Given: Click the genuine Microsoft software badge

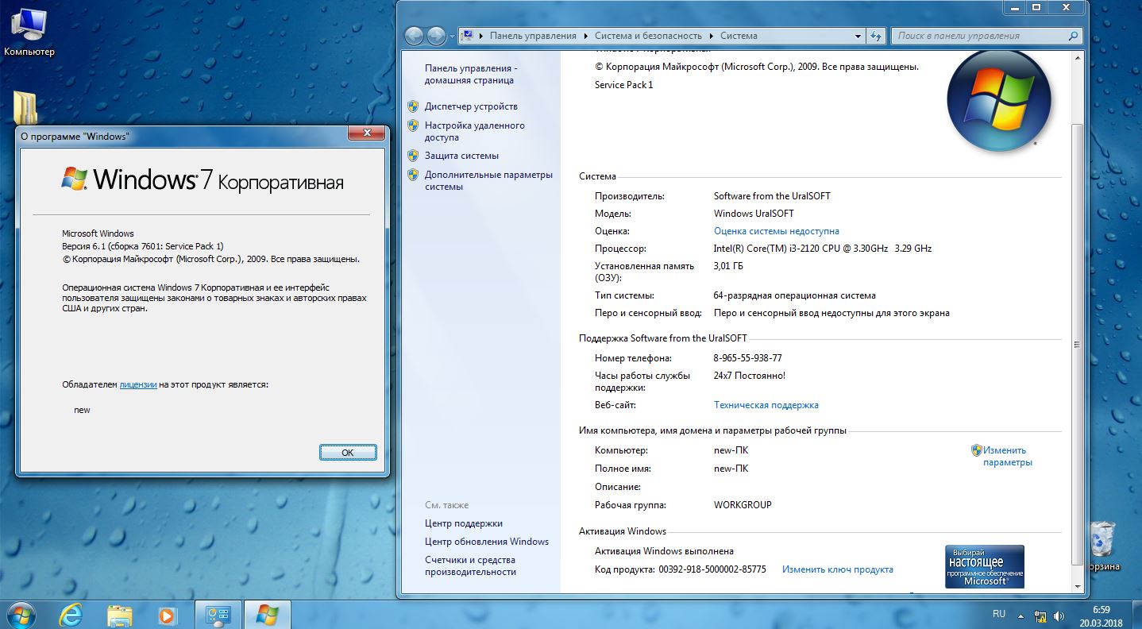Looking at the screenshot, I should click(985, 566).
